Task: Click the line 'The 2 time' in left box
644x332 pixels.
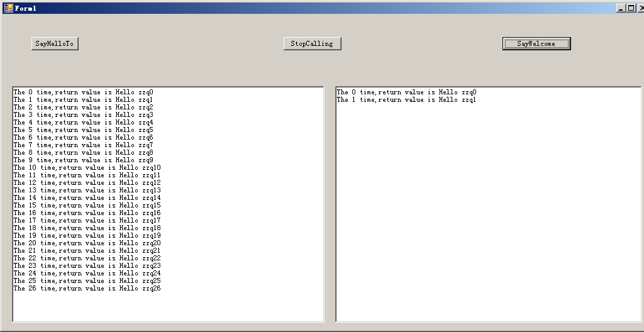Action: 84,108
